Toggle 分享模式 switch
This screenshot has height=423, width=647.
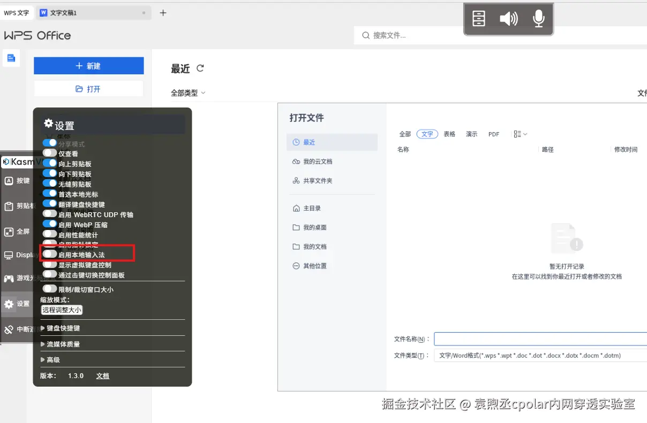50,143
